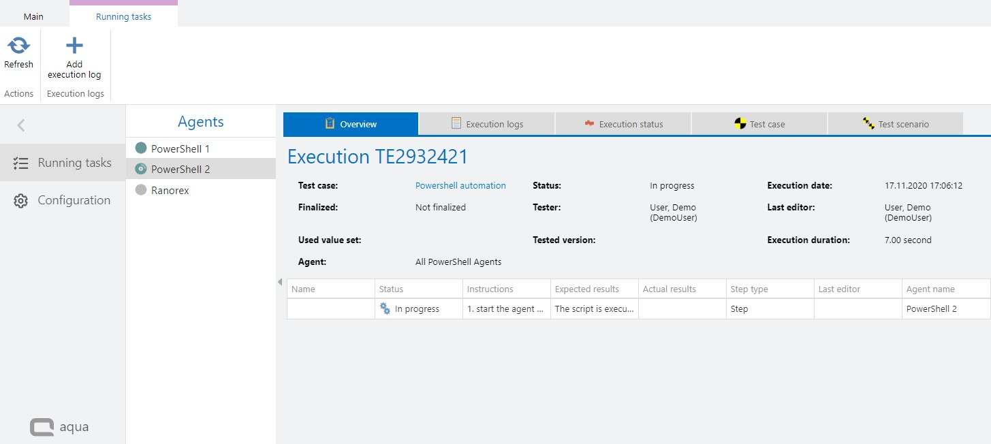Click the PowerShell 1 agent status icon
Screen dimensions: 991x444
[x=141, y=148]
